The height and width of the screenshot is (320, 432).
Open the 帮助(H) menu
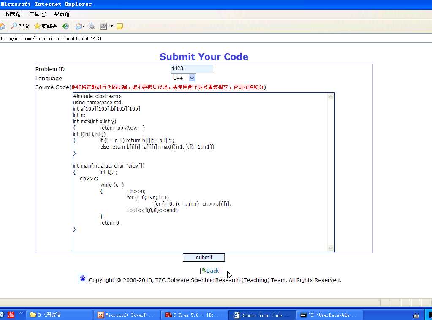coord(62,14)
